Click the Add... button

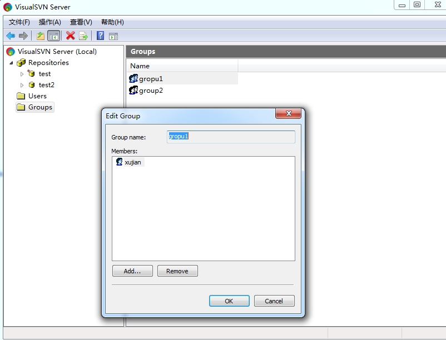[x=132, y=271]
